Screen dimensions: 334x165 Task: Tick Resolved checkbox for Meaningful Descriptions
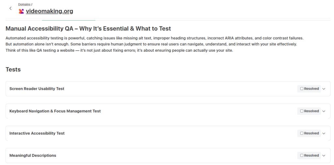[x=302, y=155]
